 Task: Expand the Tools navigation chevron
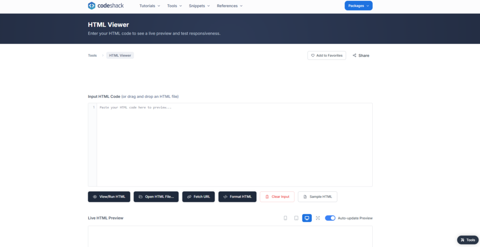coord(180,6)
